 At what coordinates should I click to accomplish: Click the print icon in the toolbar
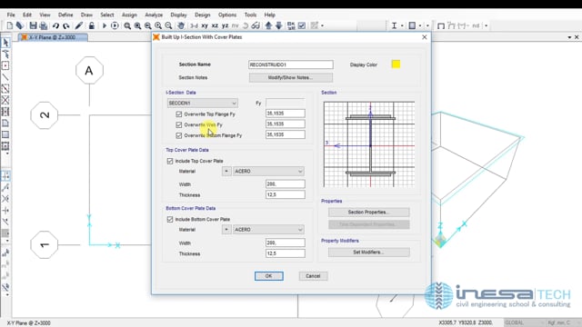pos(44,25)
